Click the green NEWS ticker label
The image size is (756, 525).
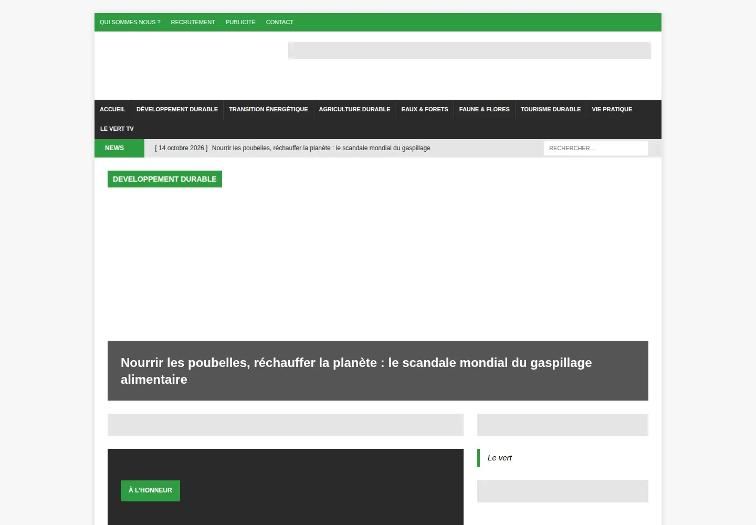119,148
